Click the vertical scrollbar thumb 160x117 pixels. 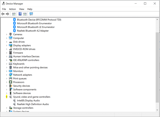pyautogui.click(x=157, y=67)
